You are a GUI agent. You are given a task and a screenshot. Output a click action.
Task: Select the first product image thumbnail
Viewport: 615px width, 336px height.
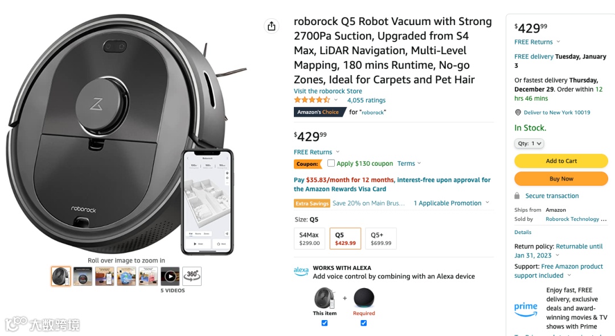61,276
